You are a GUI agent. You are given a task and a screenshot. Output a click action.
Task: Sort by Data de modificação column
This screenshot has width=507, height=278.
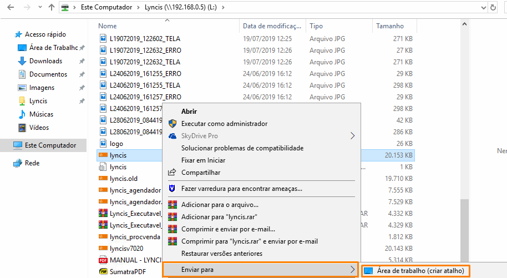[x=272, y=26]
